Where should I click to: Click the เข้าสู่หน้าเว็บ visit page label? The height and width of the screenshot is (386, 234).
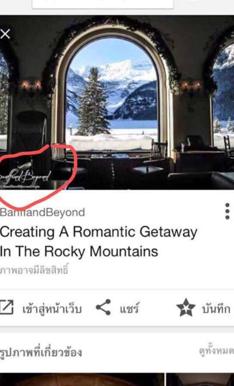52,309
